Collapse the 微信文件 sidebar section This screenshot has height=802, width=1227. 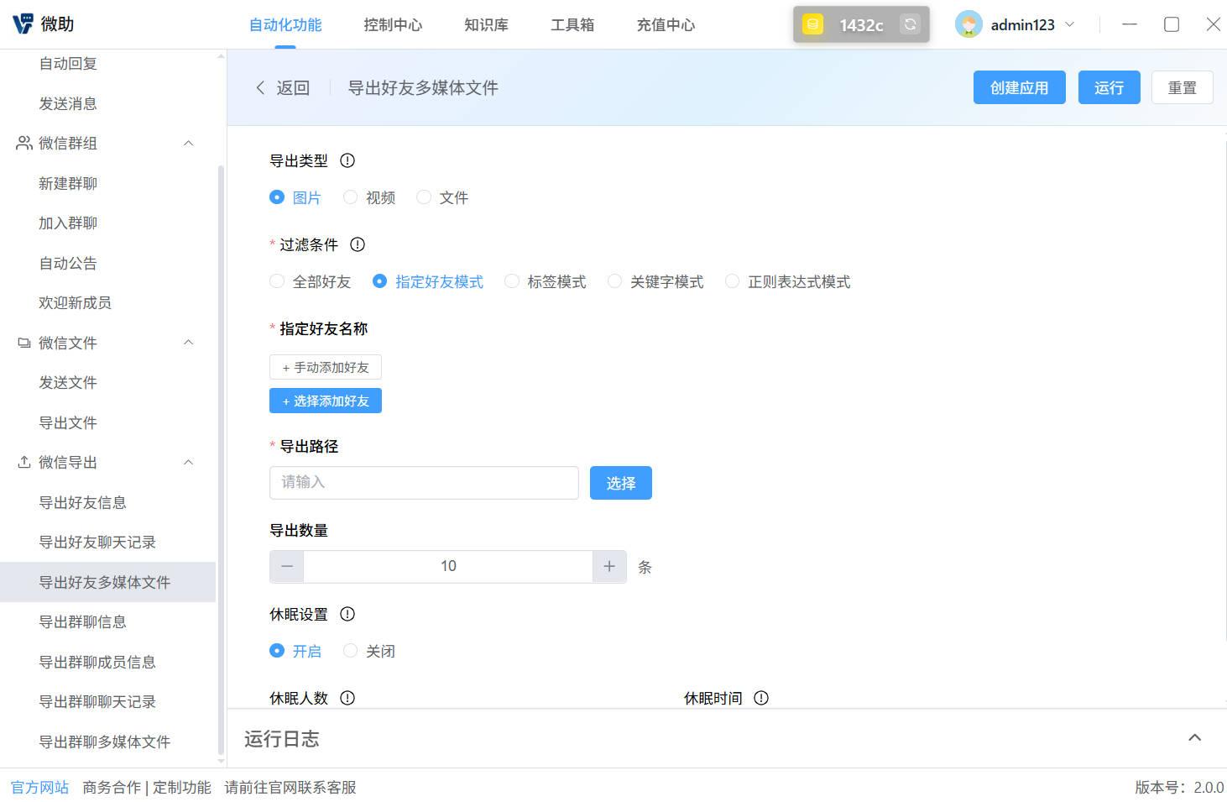pos(188,343)
